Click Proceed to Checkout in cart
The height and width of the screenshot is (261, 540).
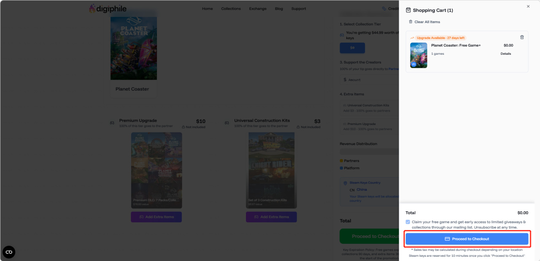pos(467,239)
